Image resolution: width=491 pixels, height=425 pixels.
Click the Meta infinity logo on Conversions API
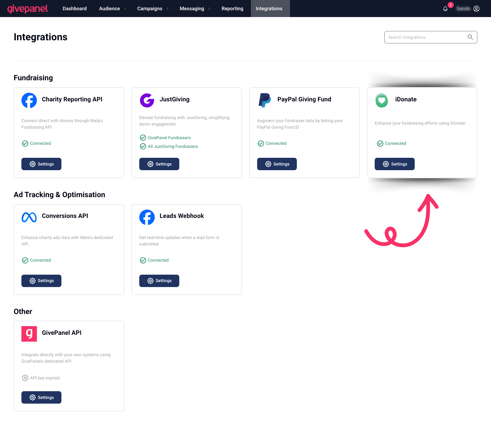coord(29,217)
